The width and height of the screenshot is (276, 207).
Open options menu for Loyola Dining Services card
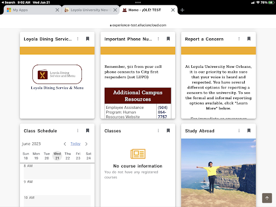(x=78, y=39)
